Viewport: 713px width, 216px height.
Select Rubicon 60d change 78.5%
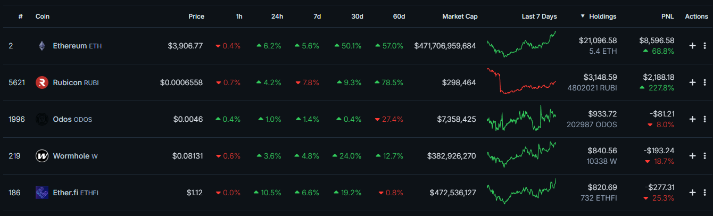pyautogui.click(x=389, y=82)
